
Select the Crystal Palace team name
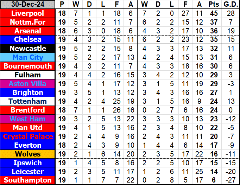(28, 136)
